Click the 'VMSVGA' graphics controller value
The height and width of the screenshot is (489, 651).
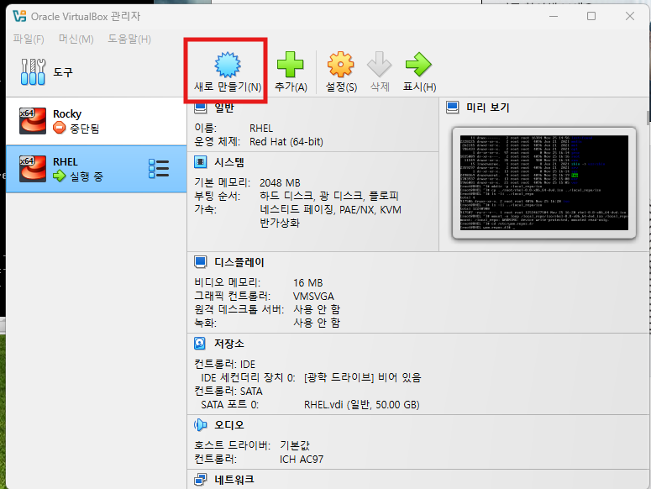coord(313,296)
